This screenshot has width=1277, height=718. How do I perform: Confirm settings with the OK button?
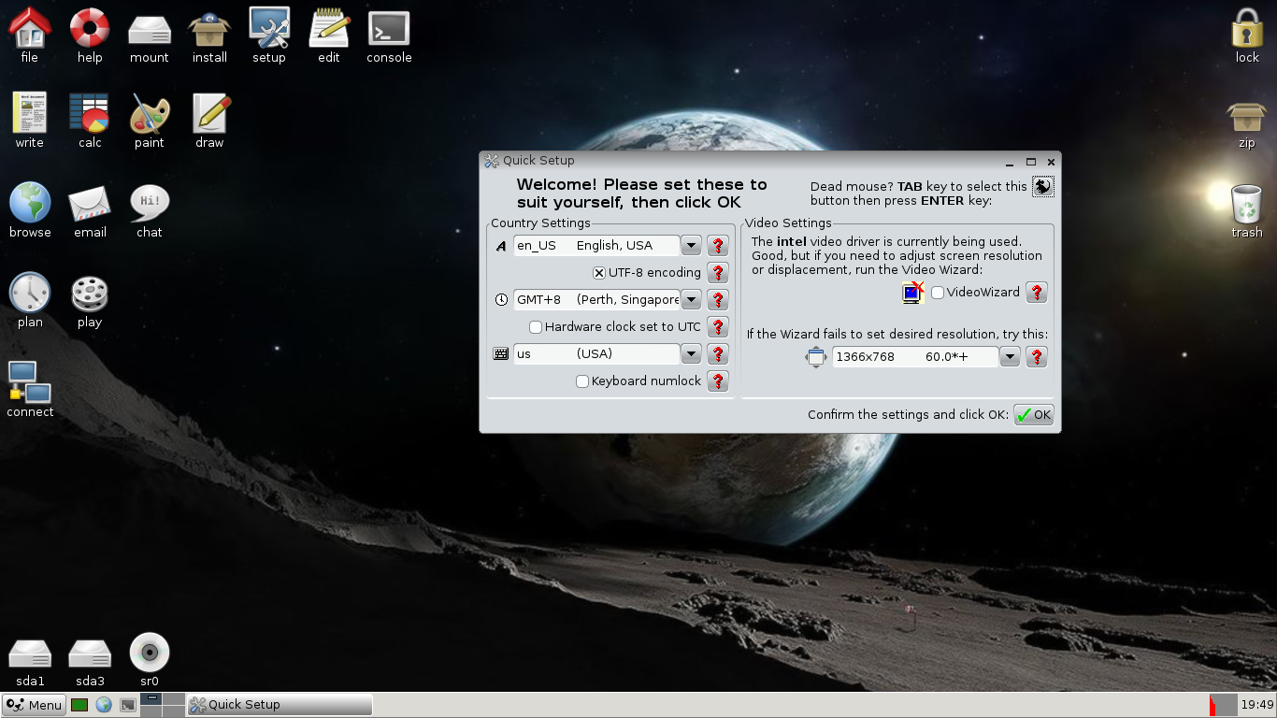(x=1033, y=415)
